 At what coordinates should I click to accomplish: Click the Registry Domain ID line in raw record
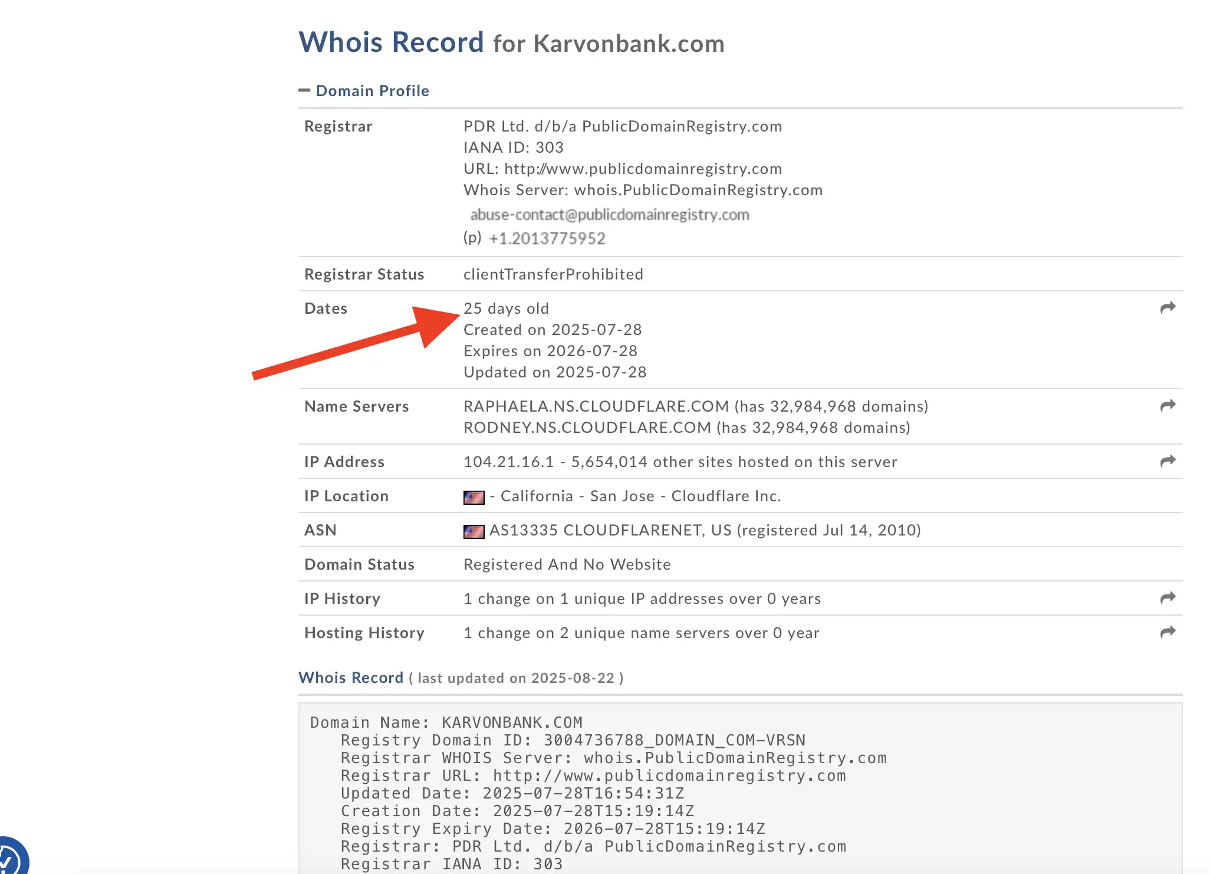[x=573, y=740]
